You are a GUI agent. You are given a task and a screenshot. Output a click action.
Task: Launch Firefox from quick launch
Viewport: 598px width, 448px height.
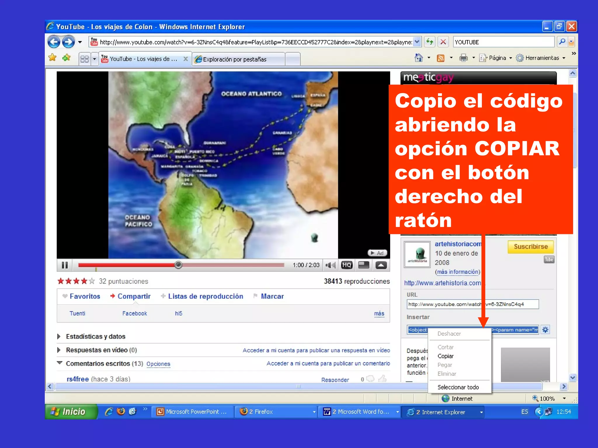[121, 412]
